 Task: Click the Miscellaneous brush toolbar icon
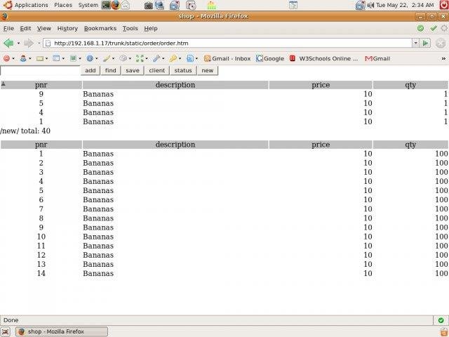pyautogui.click(x=107, y=58)
